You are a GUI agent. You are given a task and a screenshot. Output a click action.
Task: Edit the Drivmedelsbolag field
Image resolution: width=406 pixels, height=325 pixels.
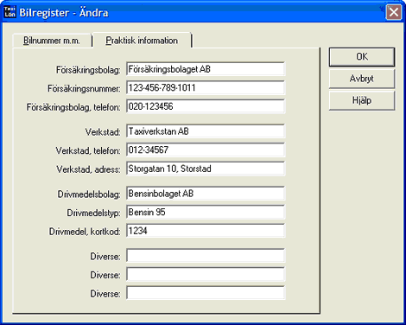(206, 194)
